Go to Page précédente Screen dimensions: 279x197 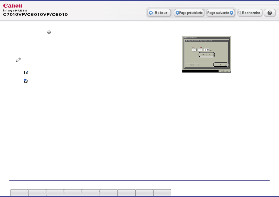point(189,13)
